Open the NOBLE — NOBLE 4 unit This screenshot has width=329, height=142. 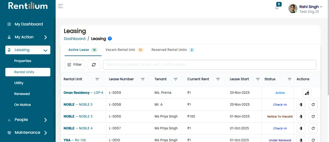(x=78, y=128)
